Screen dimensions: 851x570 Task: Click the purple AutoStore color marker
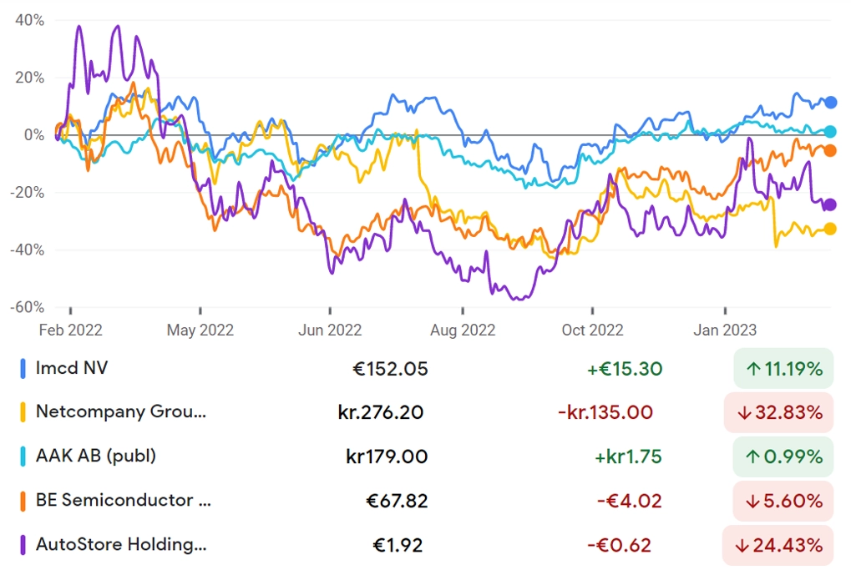click(x=23, y=544)
